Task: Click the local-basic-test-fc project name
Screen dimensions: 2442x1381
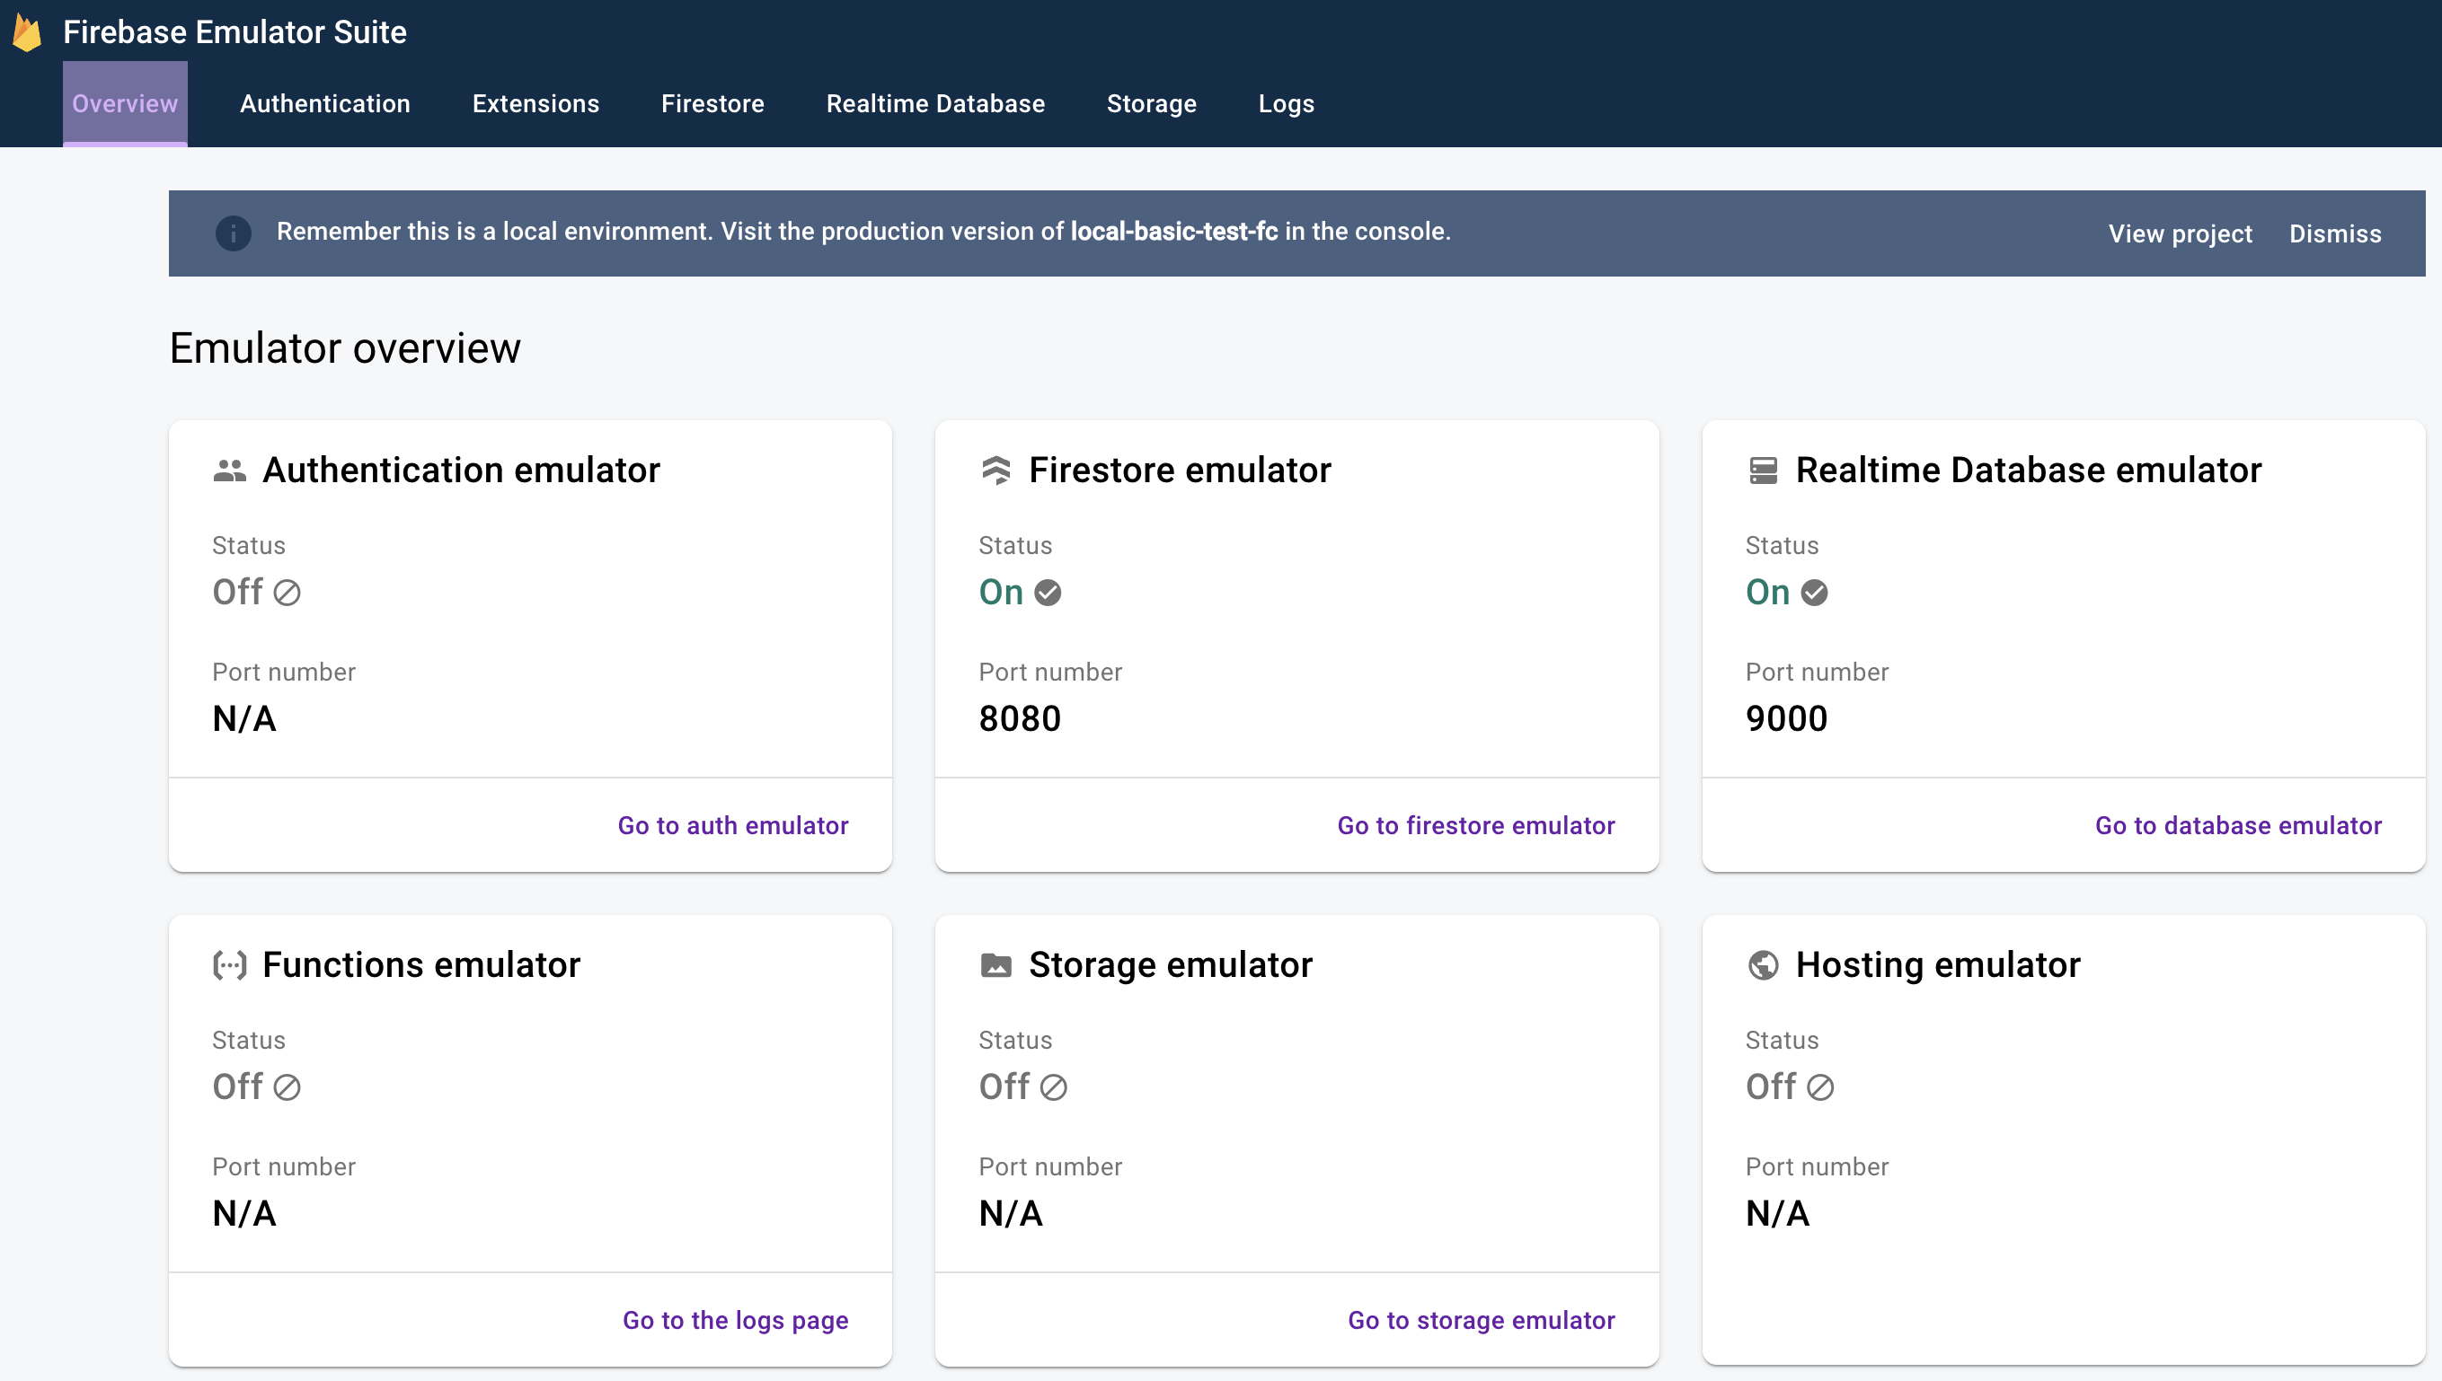Action: click(1174, 232)
